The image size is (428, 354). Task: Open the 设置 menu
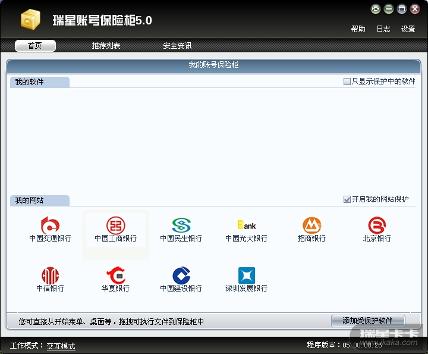408,29
